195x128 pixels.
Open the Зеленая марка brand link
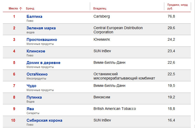pyautogui.click(x=41, y=28)
